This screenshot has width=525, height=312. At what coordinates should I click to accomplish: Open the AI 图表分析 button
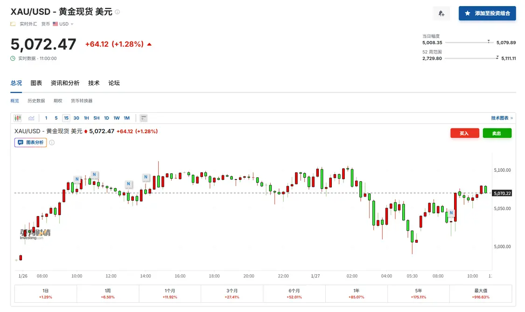pos(31,142)
